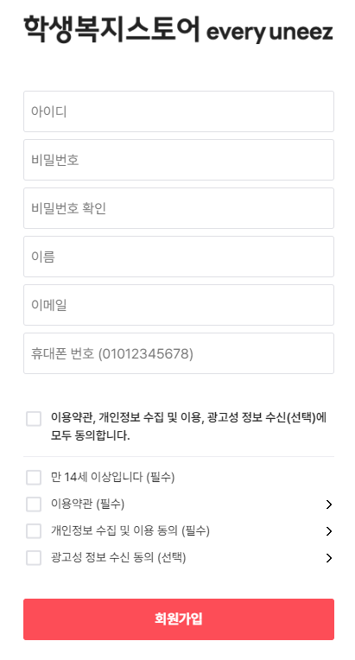Click the 이메일 input field
Screen dimensions: 355x660
click(x=179, y=305)
